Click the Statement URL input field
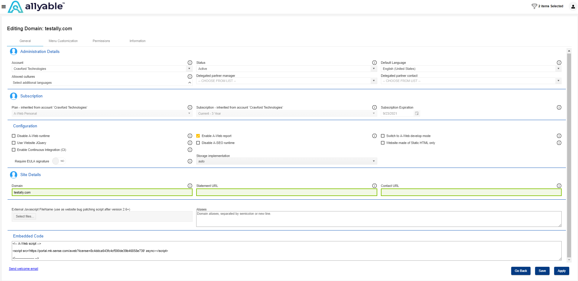578x281 pixels. tap(286, 192)
